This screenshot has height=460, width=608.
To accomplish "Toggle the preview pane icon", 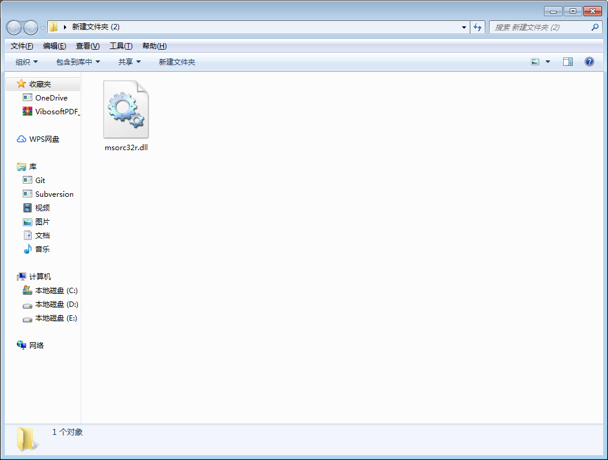I will (568, 62).
